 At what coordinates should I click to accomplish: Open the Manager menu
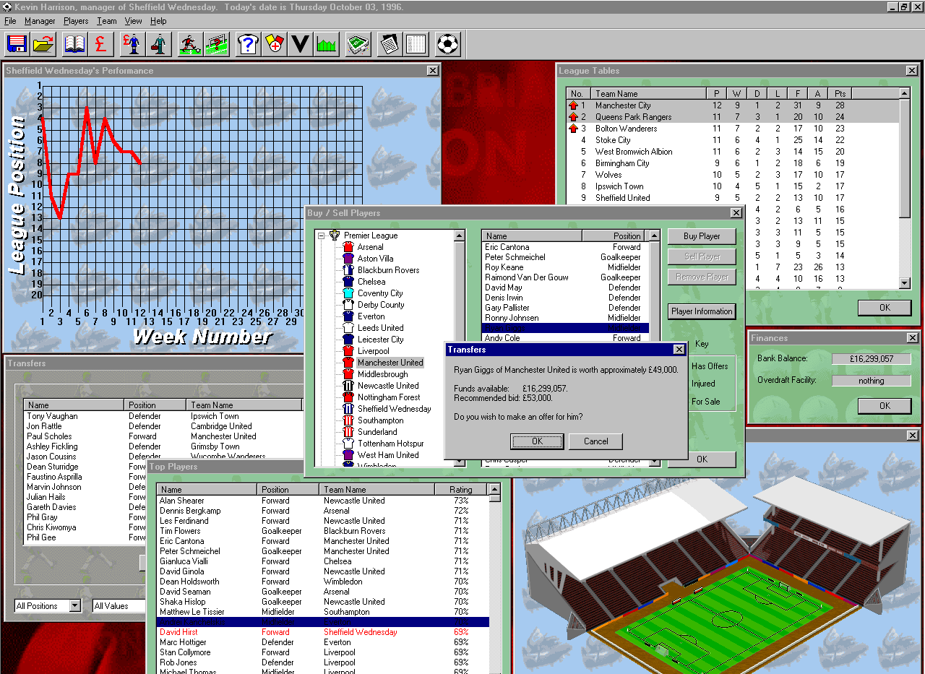pos(40,21)
